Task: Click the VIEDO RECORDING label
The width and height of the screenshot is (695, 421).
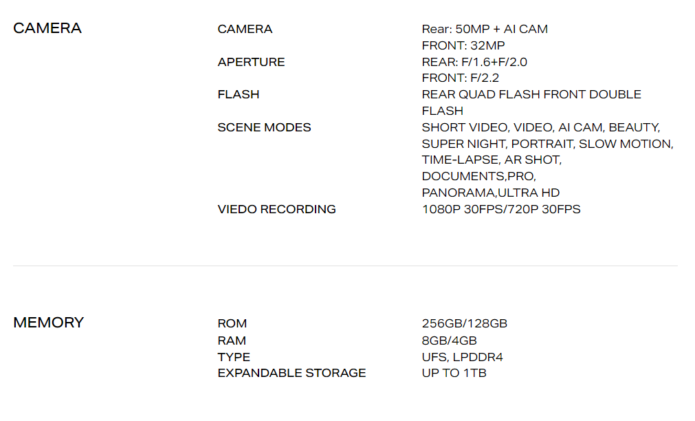Action: pos(276,209)
